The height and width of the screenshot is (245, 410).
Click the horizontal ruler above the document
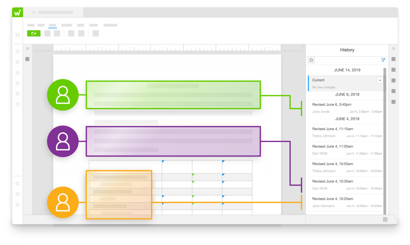pyautogui.click(x=167, y=48)
